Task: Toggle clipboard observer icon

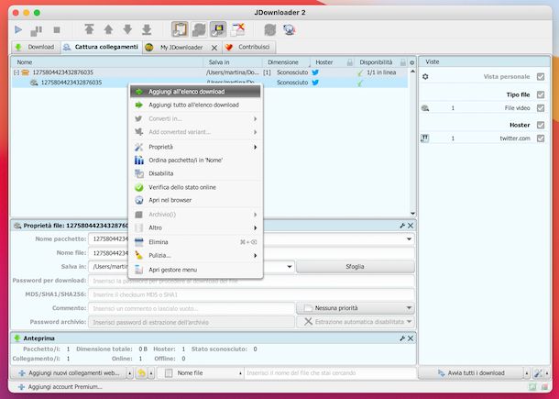Action: 180,29
